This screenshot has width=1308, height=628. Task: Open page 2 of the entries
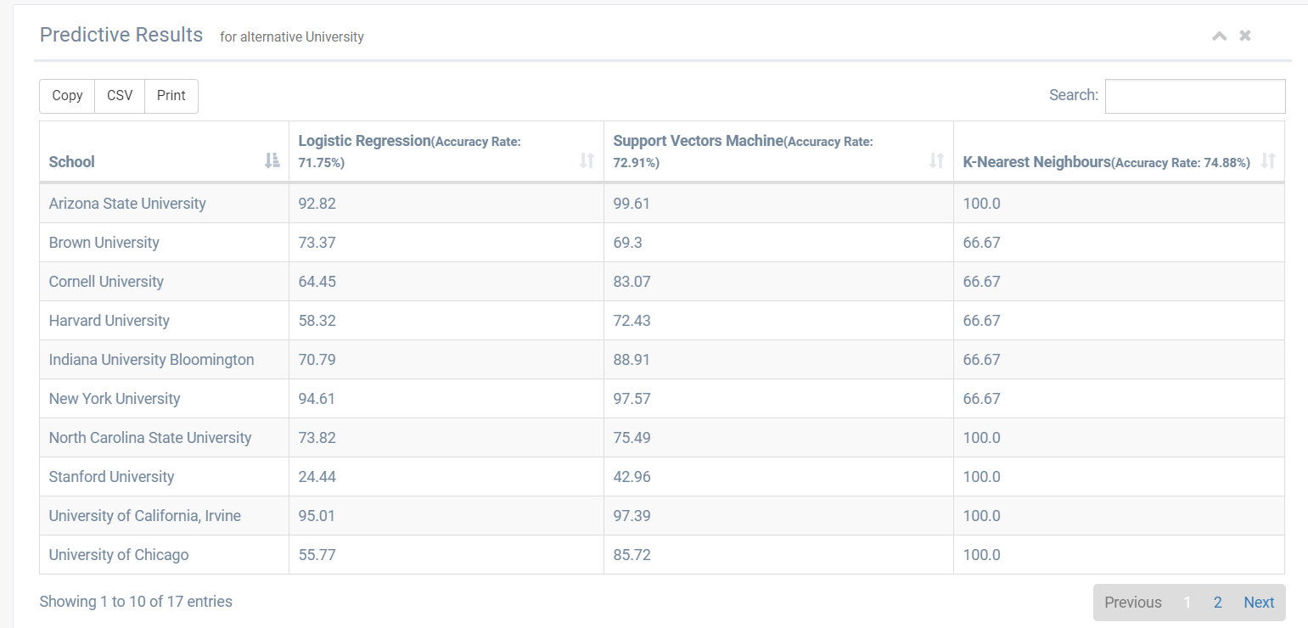pos(1218,602)
